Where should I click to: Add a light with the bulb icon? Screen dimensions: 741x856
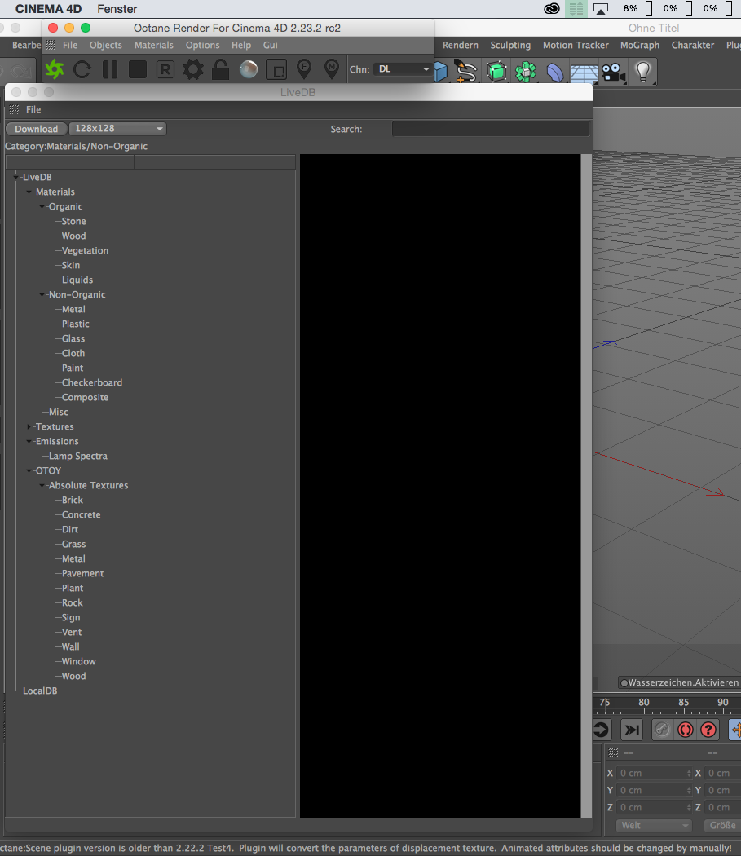tap(642, 72)
